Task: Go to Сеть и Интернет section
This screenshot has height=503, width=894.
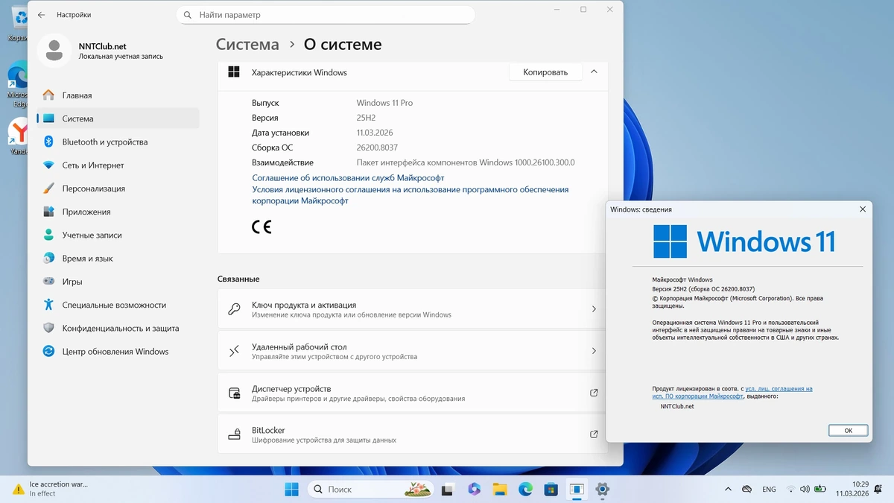Action: point(118,165)
